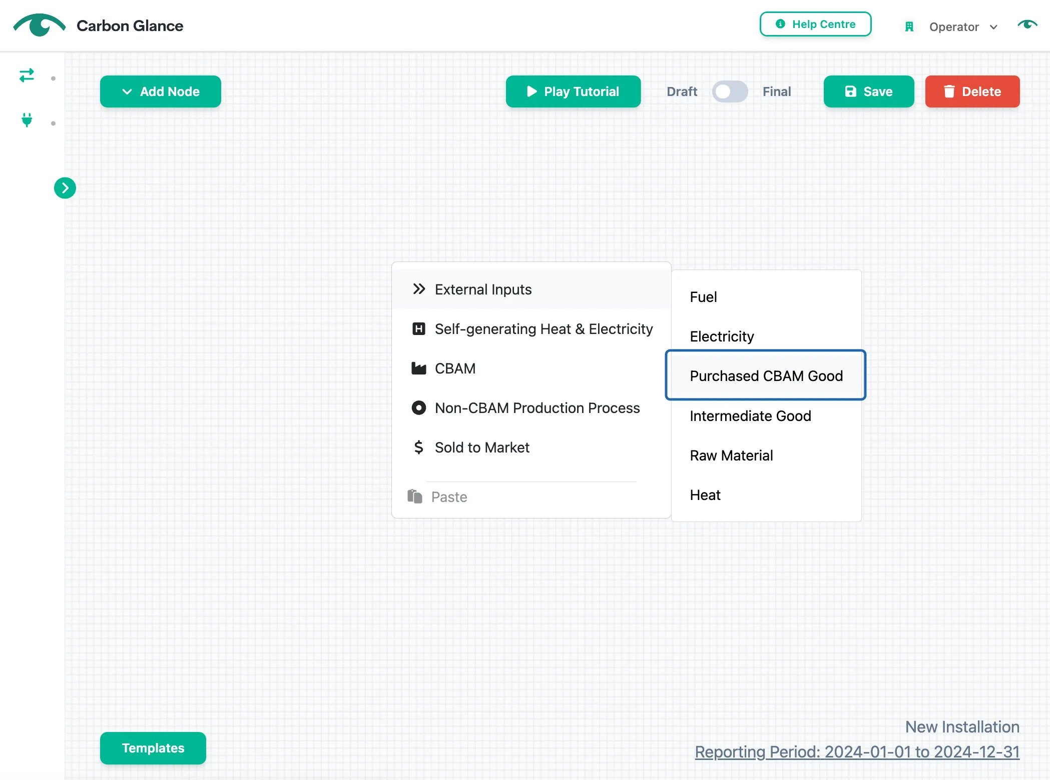Select Sold to Market entry
The height and width of the screenshot is (780, 1050).
point(532,447)
